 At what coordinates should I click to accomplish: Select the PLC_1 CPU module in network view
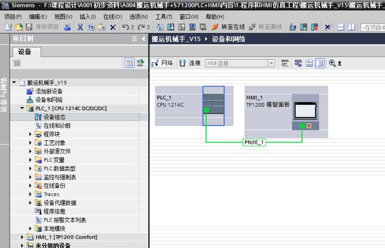(x=214, y=106)
